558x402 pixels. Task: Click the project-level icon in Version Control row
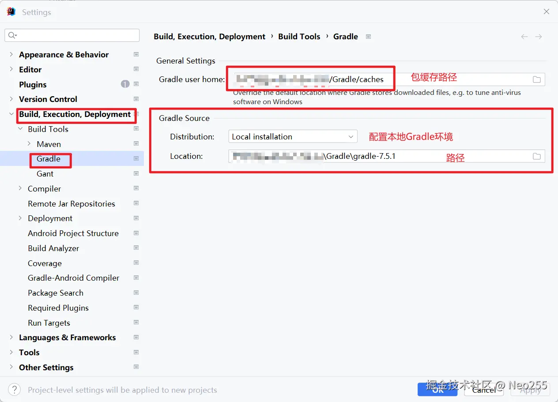136,99
